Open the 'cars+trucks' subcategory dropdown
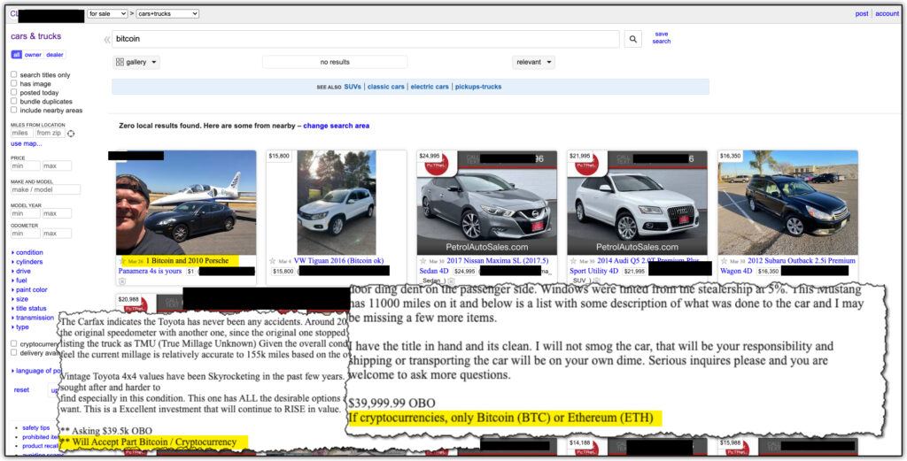Image resolution: width=907 pixels, height=461 pixels. pyautogui.click(x=167, y=13)
